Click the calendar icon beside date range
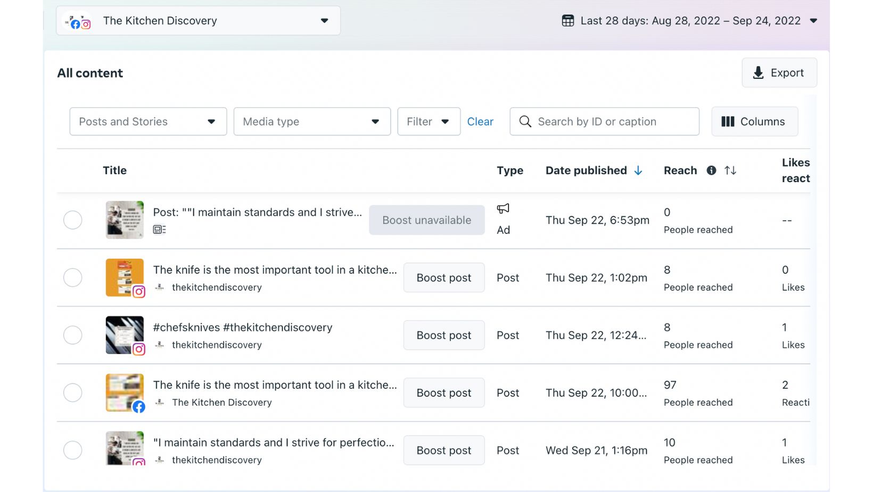873x492 pixels. [x=568, y=21]
